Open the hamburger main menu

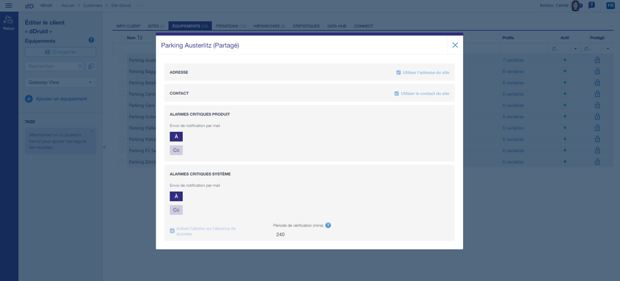(x=8, y=5)
